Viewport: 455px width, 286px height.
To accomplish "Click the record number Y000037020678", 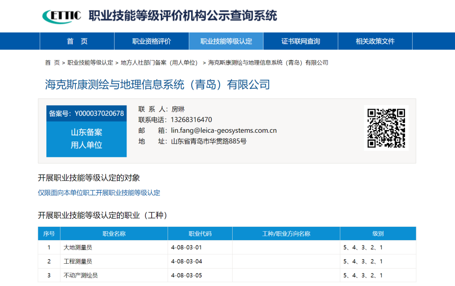I will (x=99, y=114).
